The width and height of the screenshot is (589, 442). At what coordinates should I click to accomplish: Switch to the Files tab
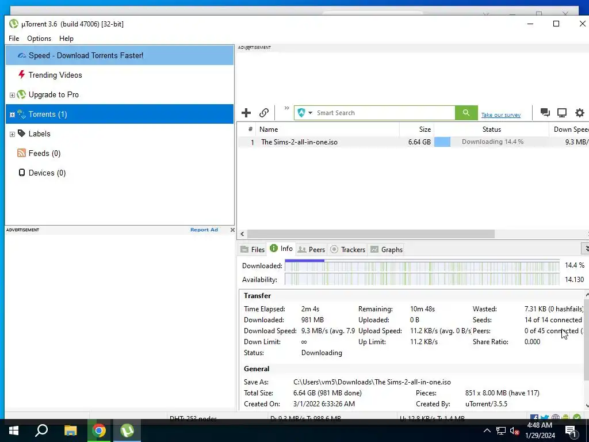(x=253, y=250)
